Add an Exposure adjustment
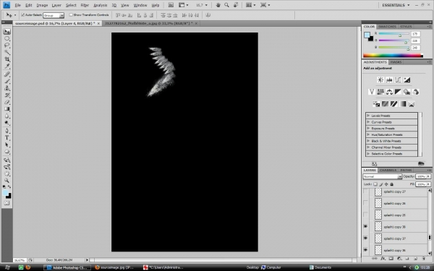434x271 pixels. pyautogui.click(x=407, y=80)
